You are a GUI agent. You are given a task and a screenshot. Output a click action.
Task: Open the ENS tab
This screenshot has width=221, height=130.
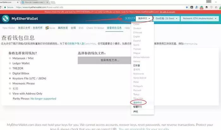81,28
